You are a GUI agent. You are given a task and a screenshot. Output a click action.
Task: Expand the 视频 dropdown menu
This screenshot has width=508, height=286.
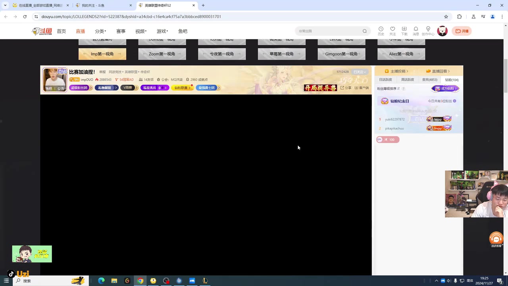pos(141,31)
